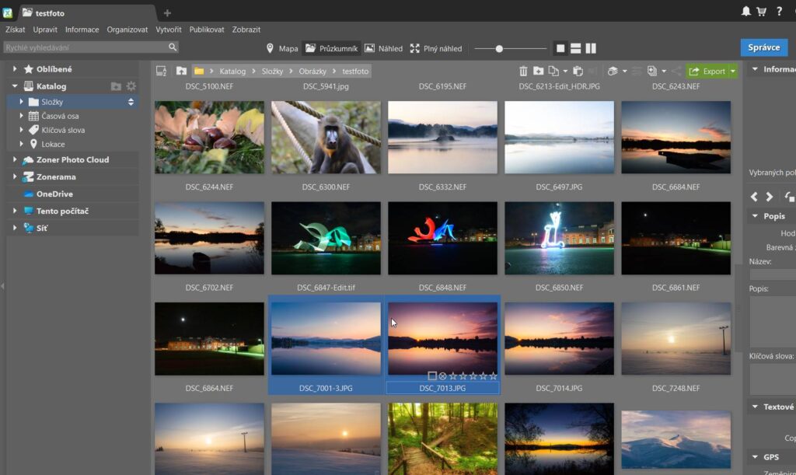Open Katalog settings gear
796x475 pixels.
point(131,86)
